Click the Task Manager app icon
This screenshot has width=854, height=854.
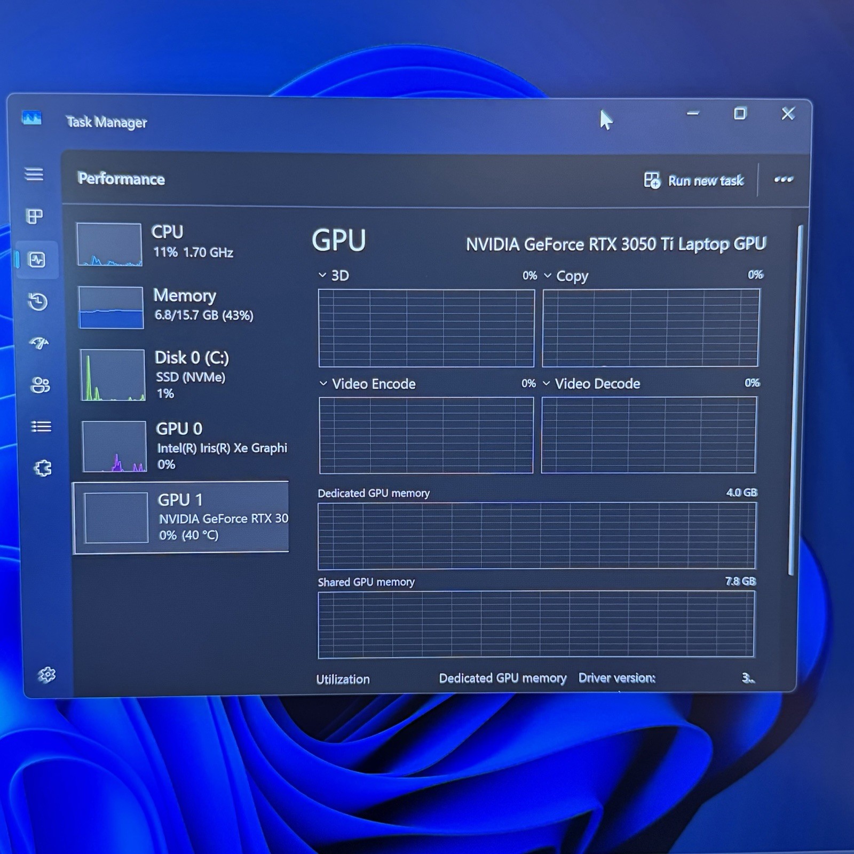click(x=31, y=118)
